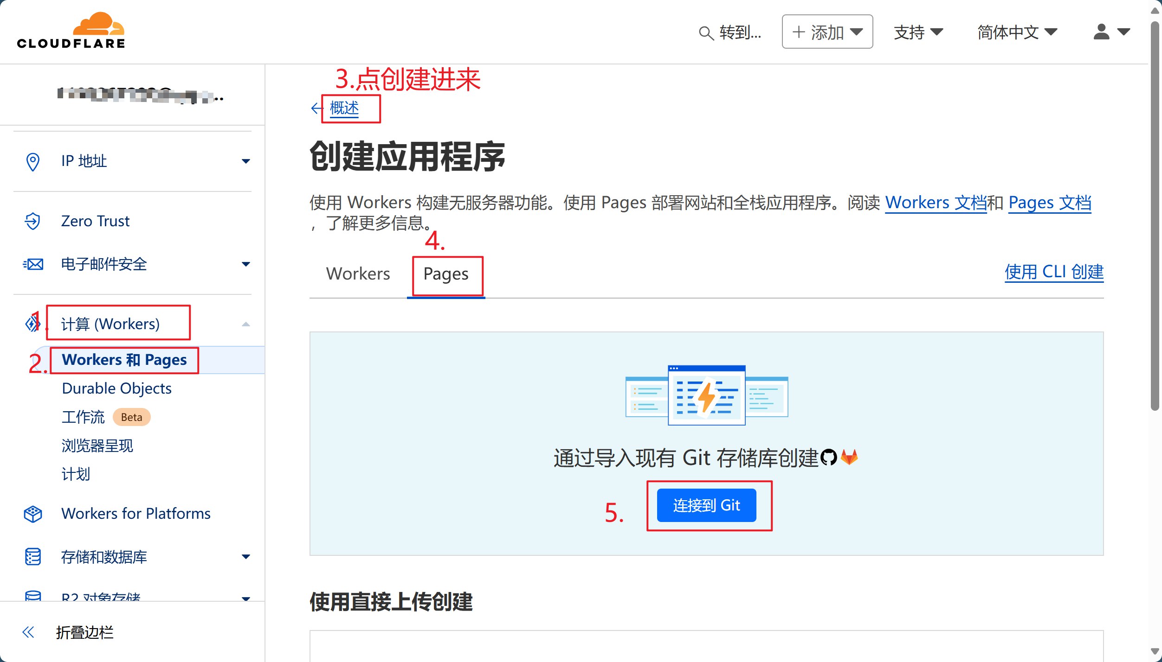Click the back arrow next to 概述
Image resolution: width=1162 pixels, height=662 pixels.
[316, 108]
